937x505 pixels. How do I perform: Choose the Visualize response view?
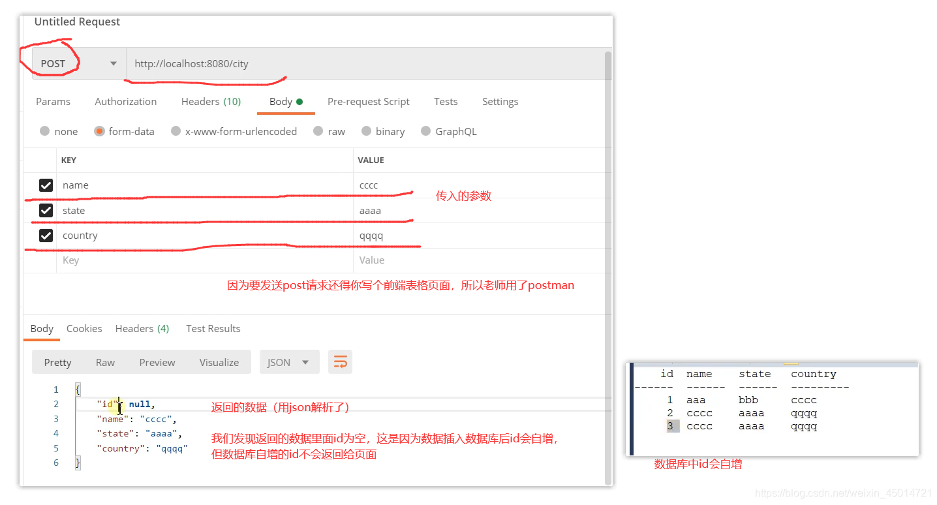[x=219, y=363]
